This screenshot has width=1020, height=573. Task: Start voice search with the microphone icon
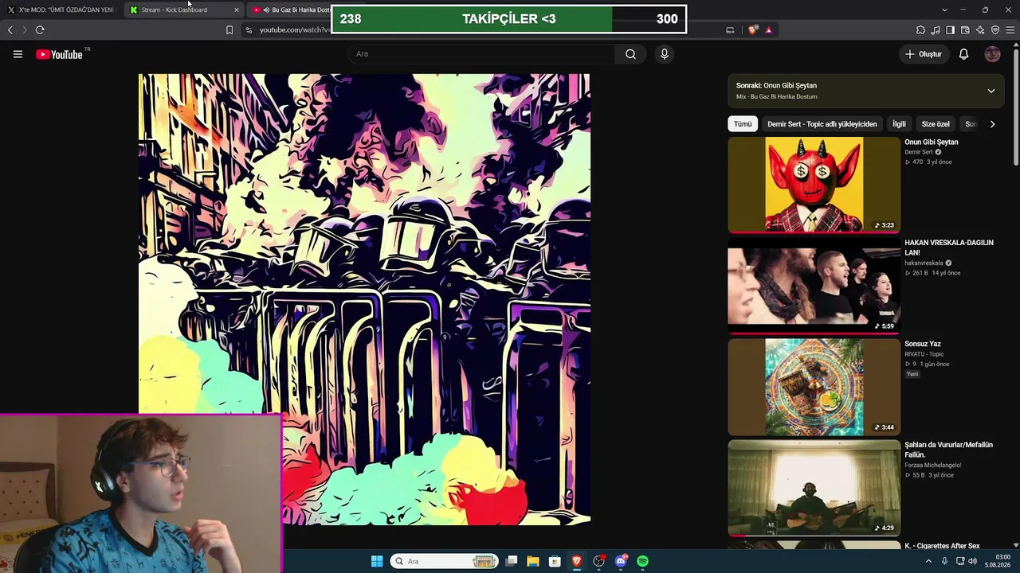pos(665,54)
